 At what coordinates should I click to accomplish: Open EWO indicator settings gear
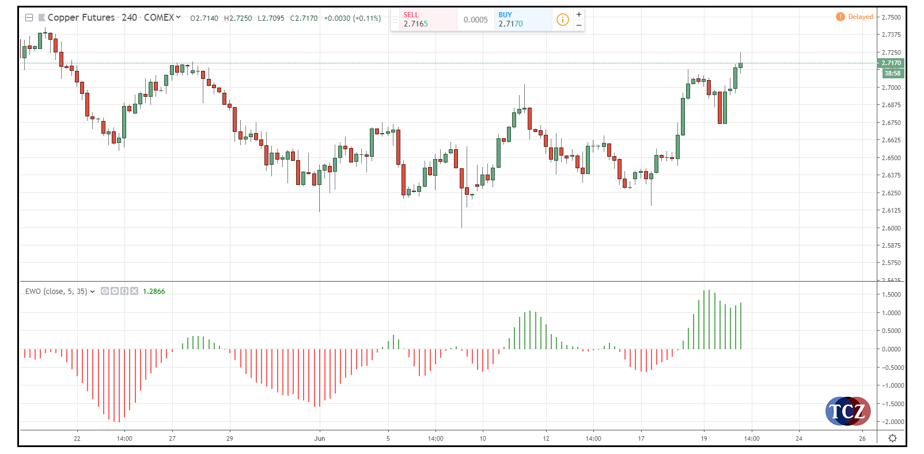tap(115, 291)
